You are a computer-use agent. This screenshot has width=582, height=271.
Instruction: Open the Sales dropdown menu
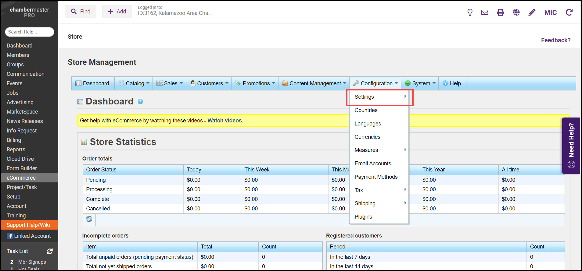[x=170, y=83]
